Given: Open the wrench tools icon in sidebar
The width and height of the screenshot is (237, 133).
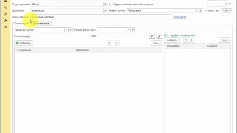Looking at the screenshot, I should point(6,21).
